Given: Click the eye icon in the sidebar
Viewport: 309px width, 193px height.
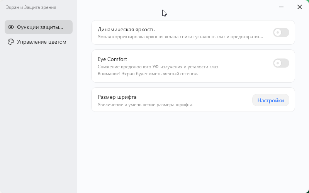Looking at the screenshot, I should tap(11, 27).
